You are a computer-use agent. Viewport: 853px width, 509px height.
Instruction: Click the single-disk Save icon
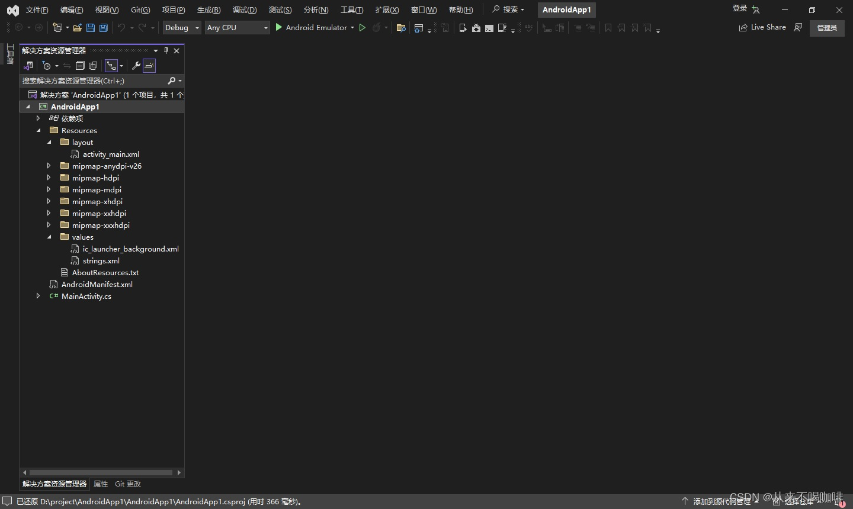click(x=91, y=28)
